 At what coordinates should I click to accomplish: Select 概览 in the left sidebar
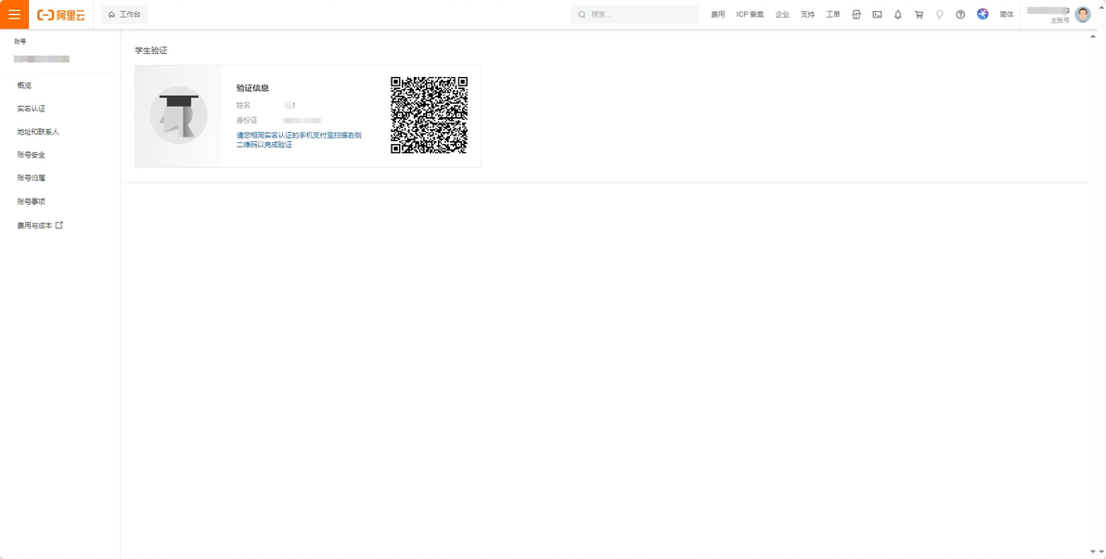click(x=25, y=85)
